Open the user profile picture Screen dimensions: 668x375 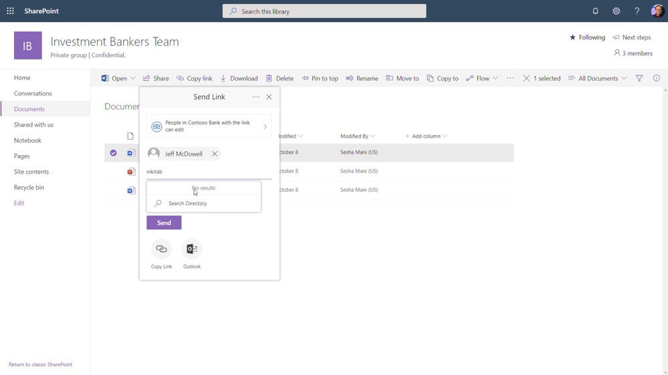[657, 11]
